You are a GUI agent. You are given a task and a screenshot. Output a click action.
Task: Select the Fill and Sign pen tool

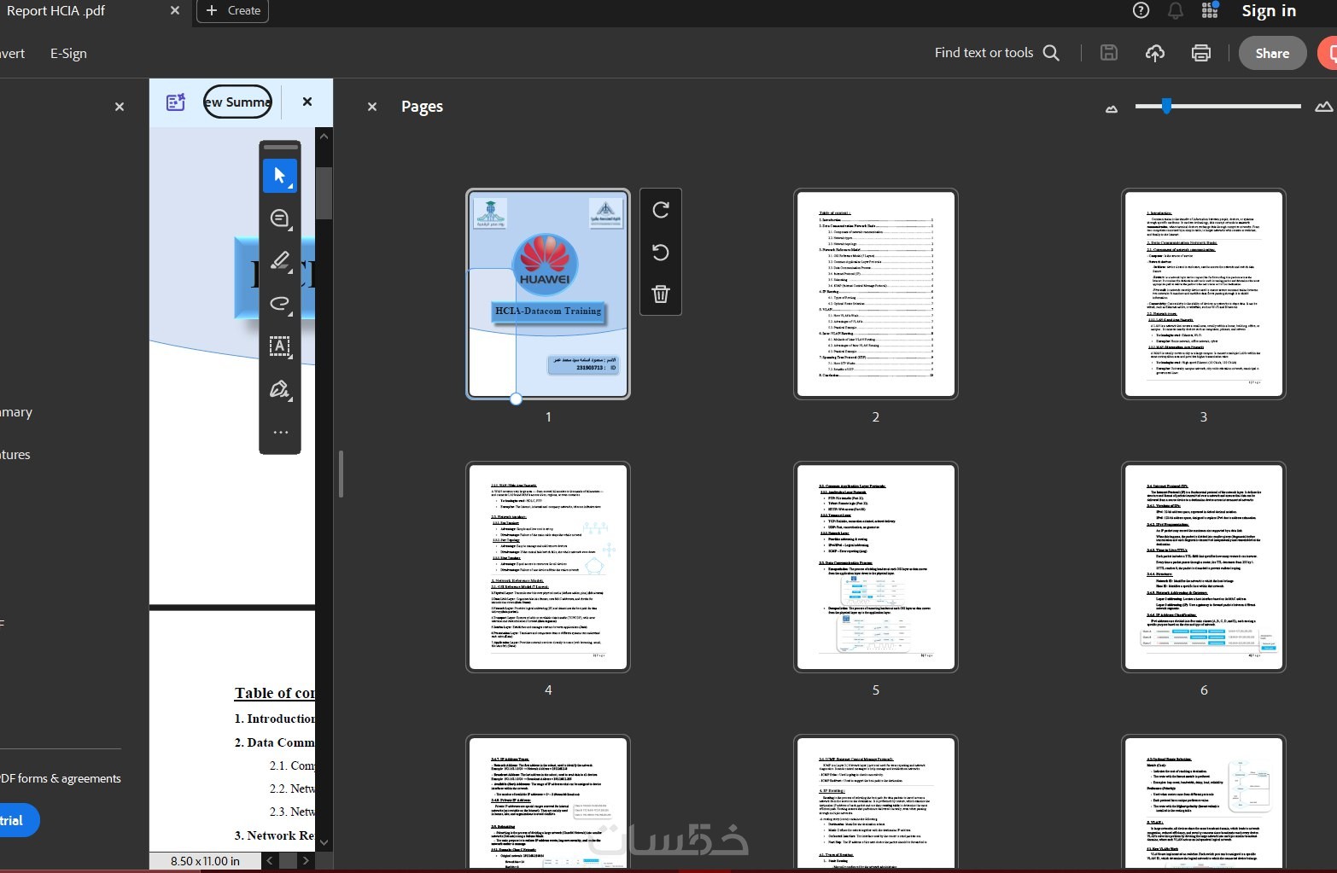click(x=280, y=390)
